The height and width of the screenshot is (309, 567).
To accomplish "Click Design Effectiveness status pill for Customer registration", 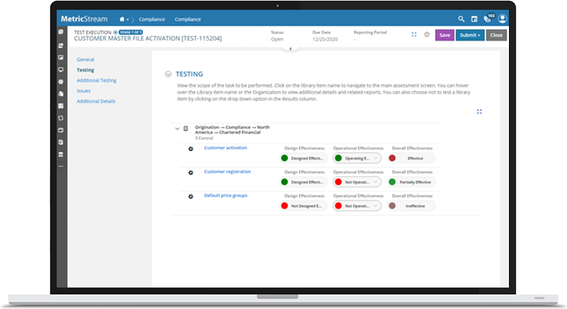I will click(x=303, y=182).
